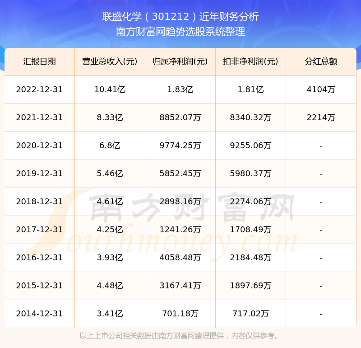361x348 pixels.
Task: Select the 9774.25万 cell
Action: [x=180, y=146]
